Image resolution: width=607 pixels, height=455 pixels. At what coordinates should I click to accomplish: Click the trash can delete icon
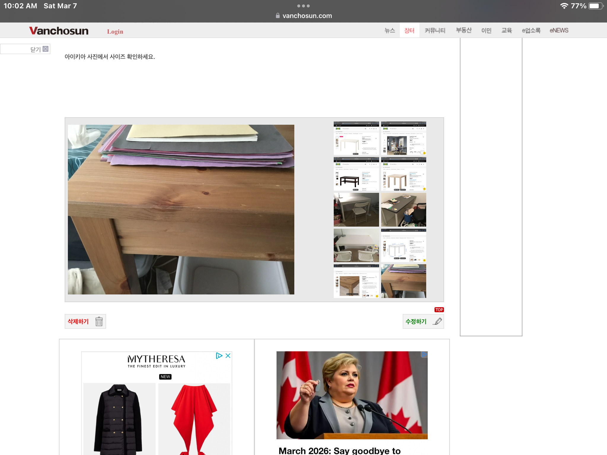pos(99,321)
